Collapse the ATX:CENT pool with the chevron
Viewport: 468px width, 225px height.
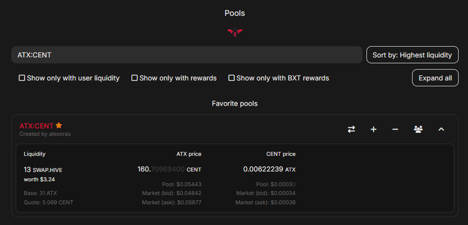pyautogui.click(x=441, y=130)
